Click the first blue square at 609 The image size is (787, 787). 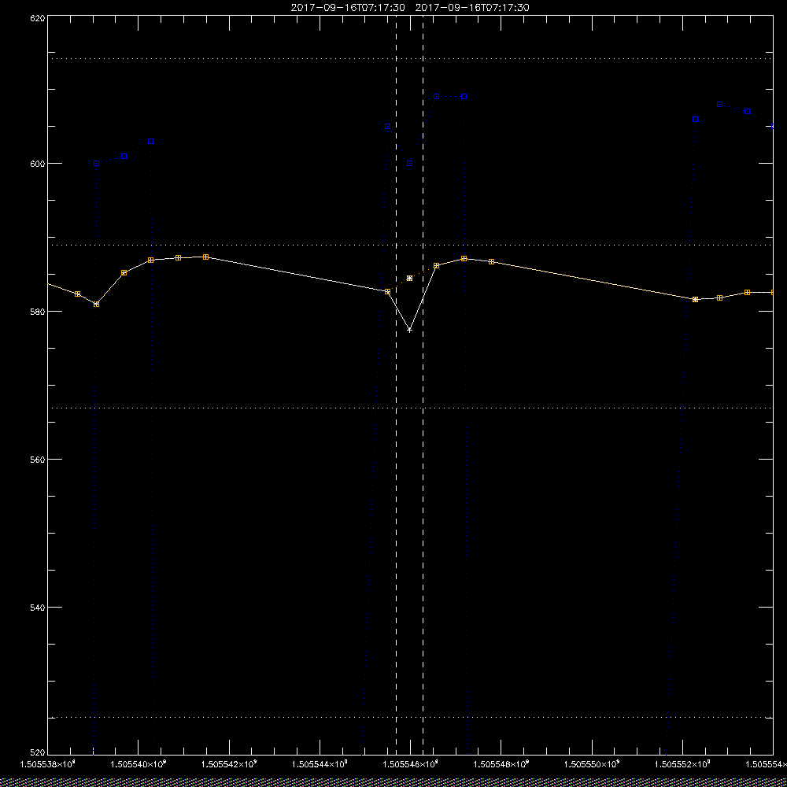[436, 96]
